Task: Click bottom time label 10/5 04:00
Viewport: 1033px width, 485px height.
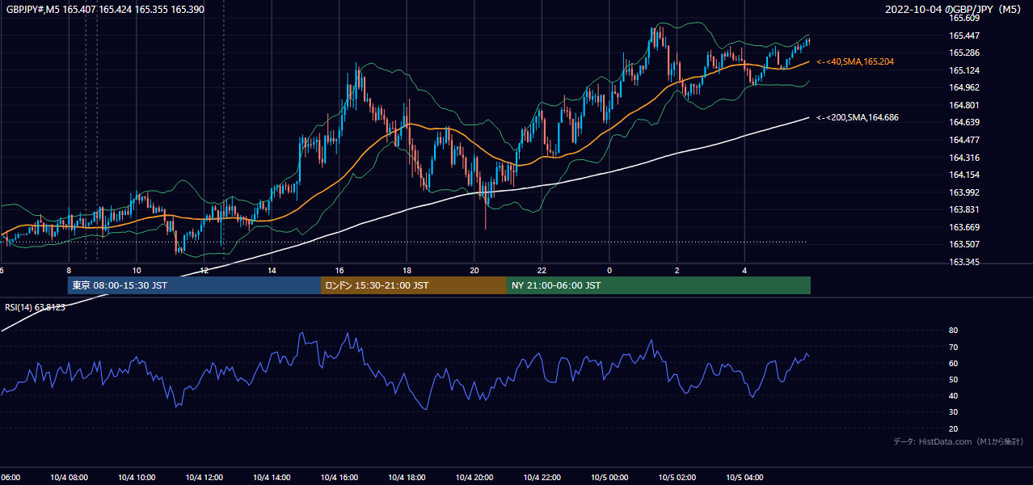Action: tap(744, 477)
